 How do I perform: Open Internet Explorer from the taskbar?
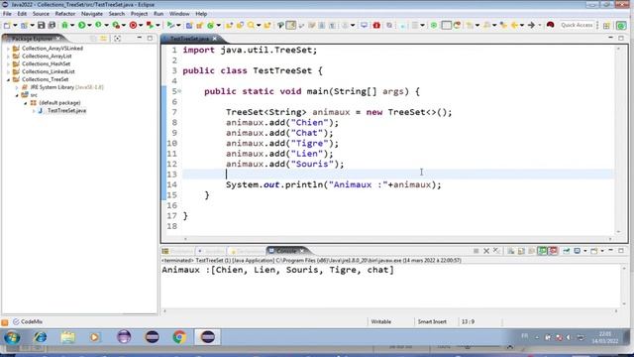pos(40,337)
